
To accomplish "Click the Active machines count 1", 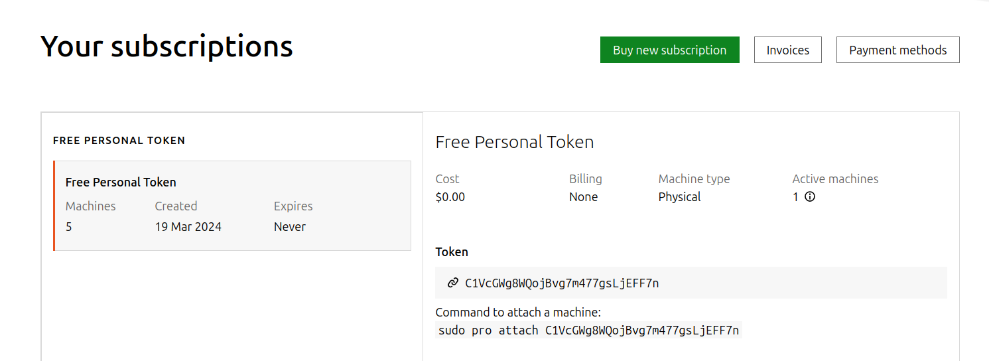I will click(x=795, y=197).
